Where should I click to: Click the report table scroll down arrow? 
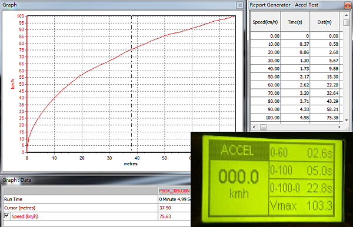[347, 120]
